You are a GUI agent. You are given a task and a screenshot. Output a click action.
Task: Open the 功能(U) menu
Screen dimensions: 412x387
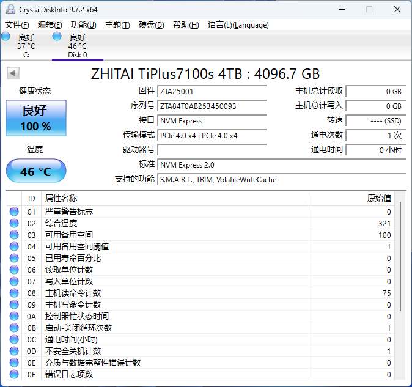pyautogui.click(x=84, y=25)
